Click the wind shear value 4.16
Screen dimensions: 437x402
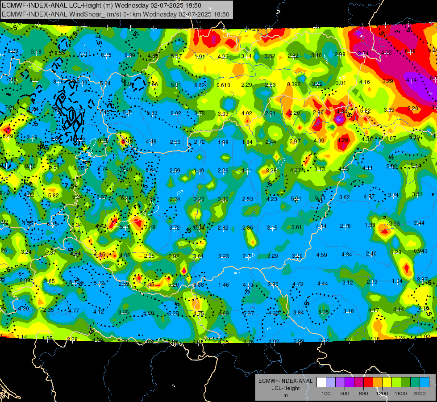[365, 82]
